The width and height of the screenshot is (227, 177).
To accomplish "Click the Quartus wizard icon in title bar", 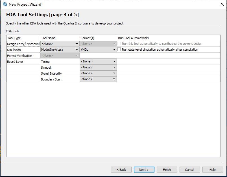I will point(5,4).
